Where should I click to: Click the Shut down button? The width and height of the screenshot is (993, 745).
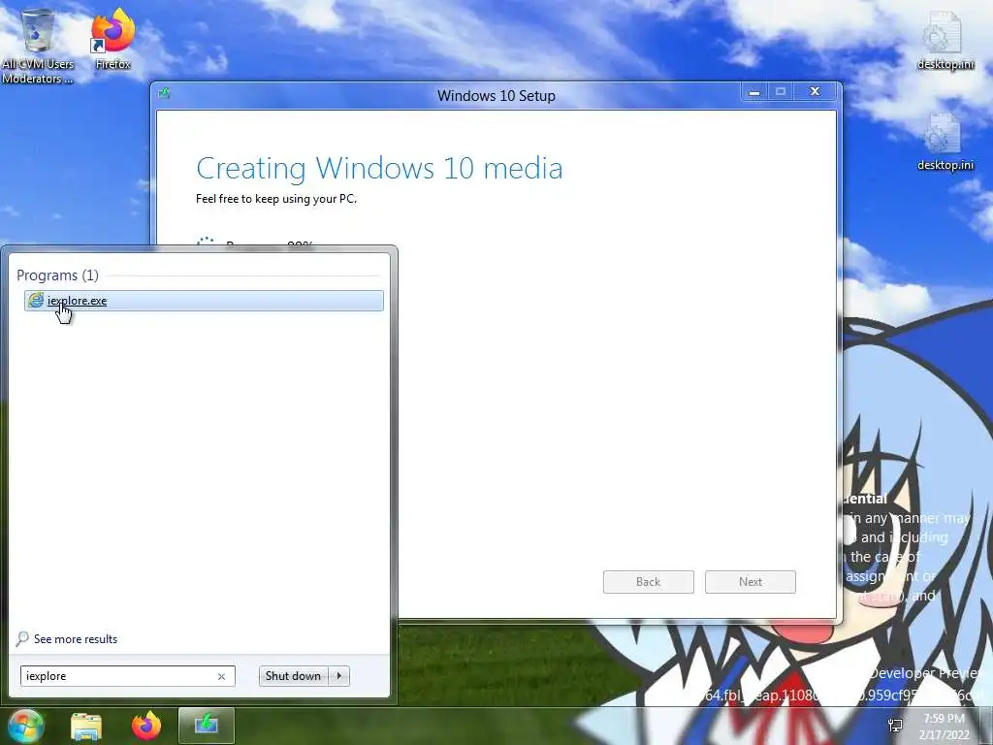pos(293,676)
